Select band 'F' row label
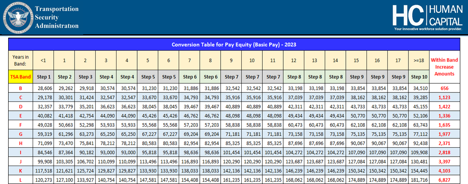This screenshot has height=184, width=468. 20,125
